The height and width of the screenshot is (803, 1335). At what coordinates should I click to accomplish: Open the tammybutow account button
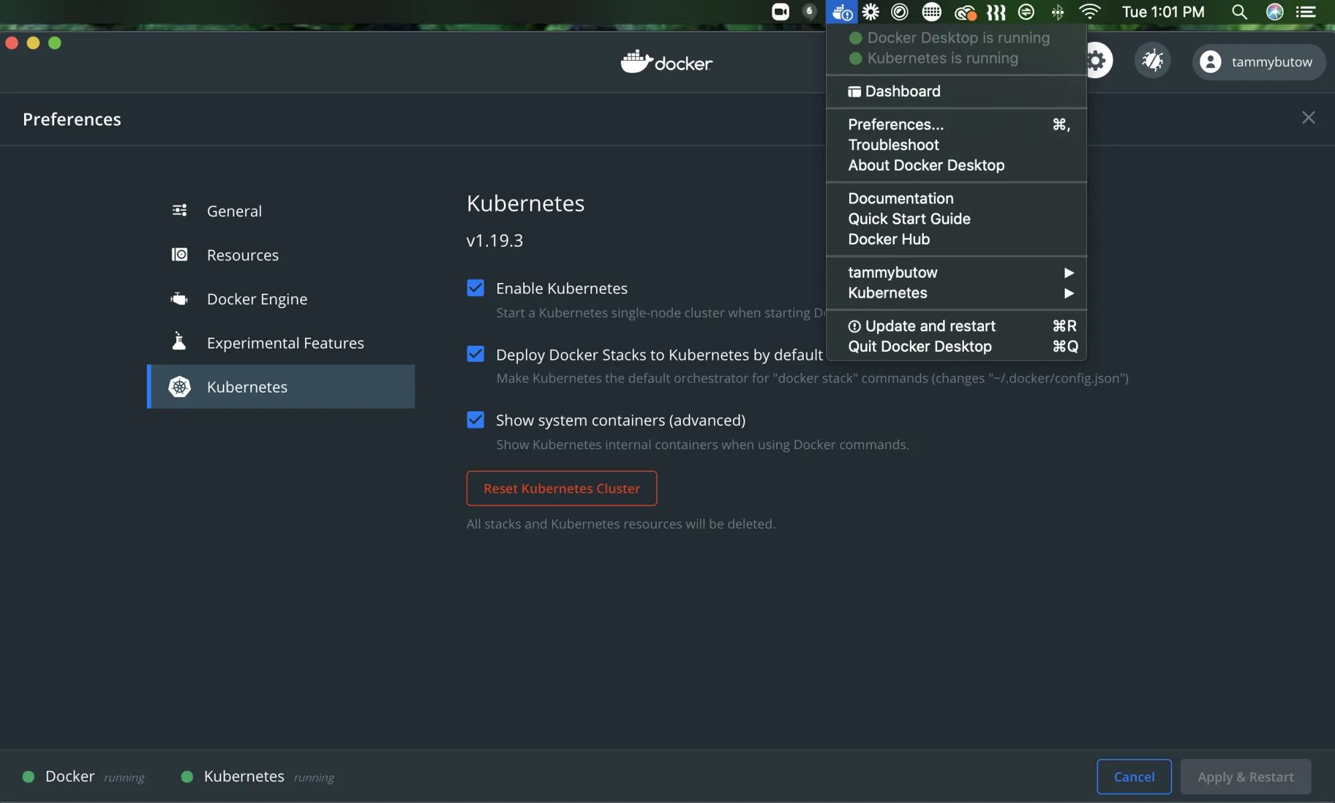1258,62
